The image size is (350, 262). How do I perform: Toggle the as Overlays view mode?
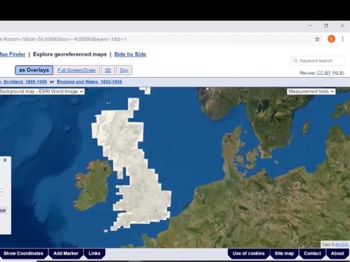33,70
